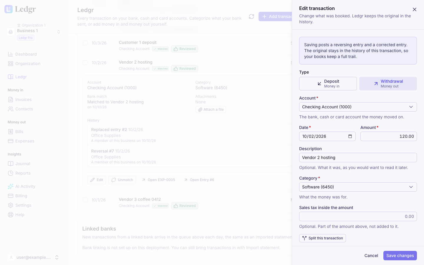The width and height of the screenshot is (424, 265).
Task: Open AI Activity sparkle icon
Action: click(11, 186)
